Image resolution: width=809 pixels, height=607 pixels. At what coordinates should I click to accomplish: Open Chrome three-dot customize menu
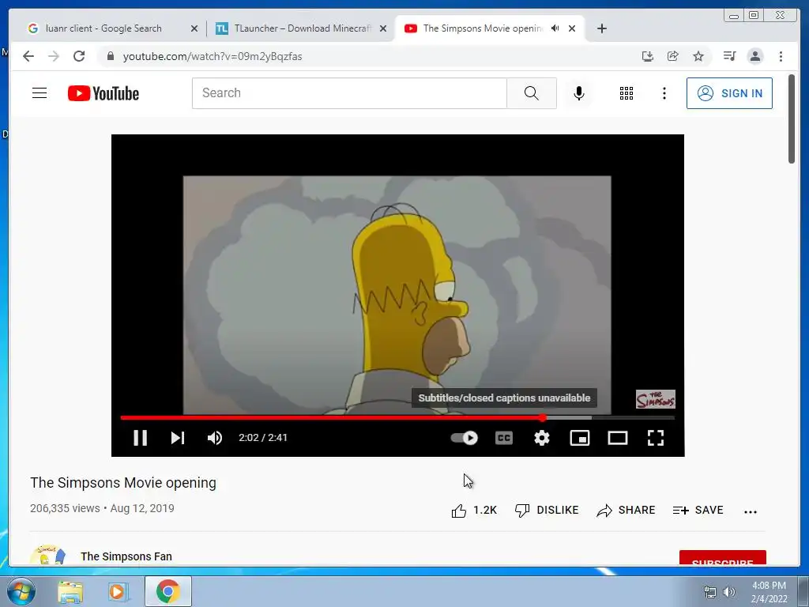pyautogui.click(x=781, y=56)
